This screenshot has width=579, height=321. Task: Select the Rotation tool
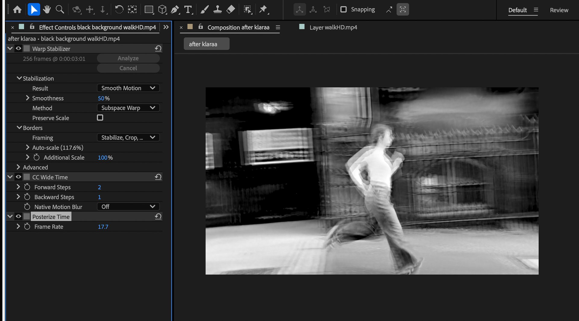point(119,10)
